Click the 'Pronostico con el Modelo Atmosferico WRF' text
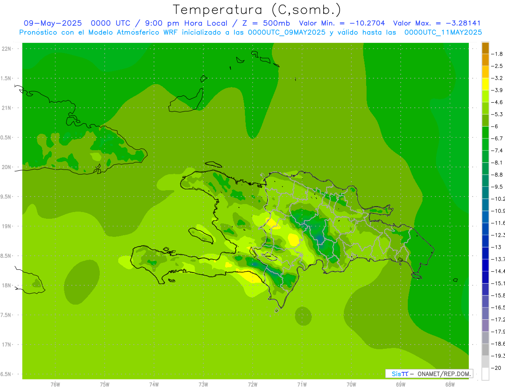 (x=99, y=32)
